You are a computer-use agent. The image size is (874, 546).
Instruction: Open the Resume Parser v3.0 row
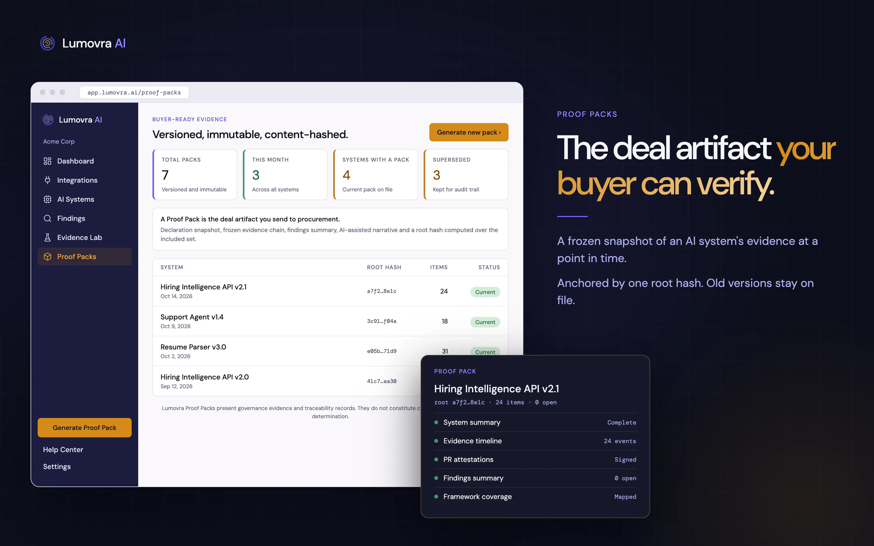coord(330,351)
